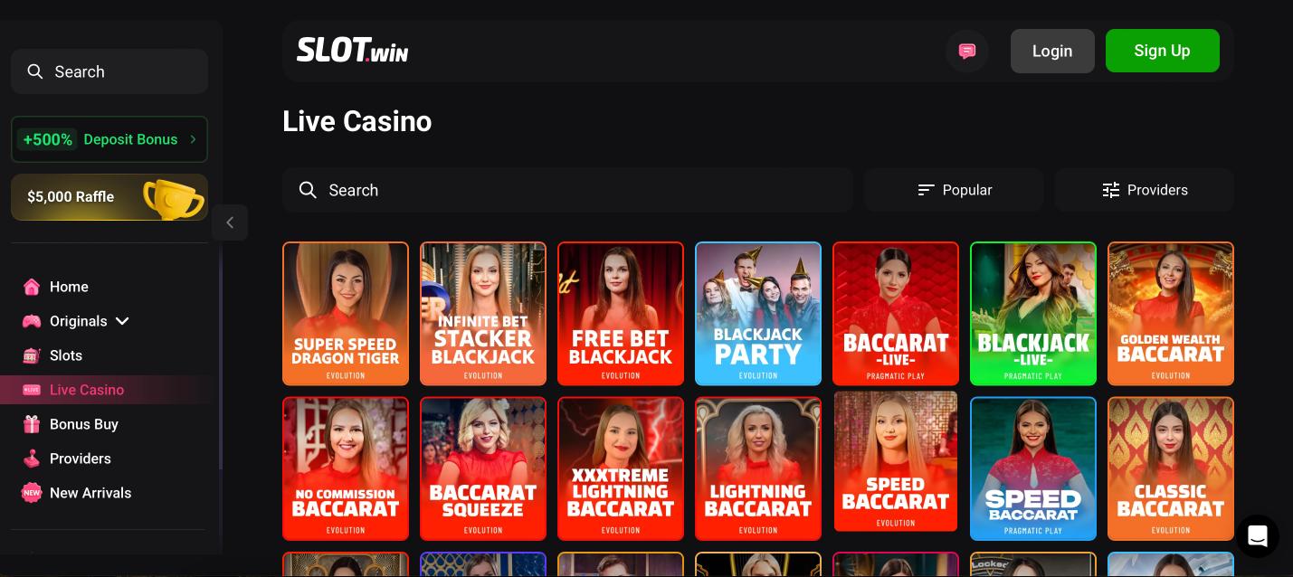The image size is (1293, 577).
Task: Click the Login button
Action: tap(1052, 51)
